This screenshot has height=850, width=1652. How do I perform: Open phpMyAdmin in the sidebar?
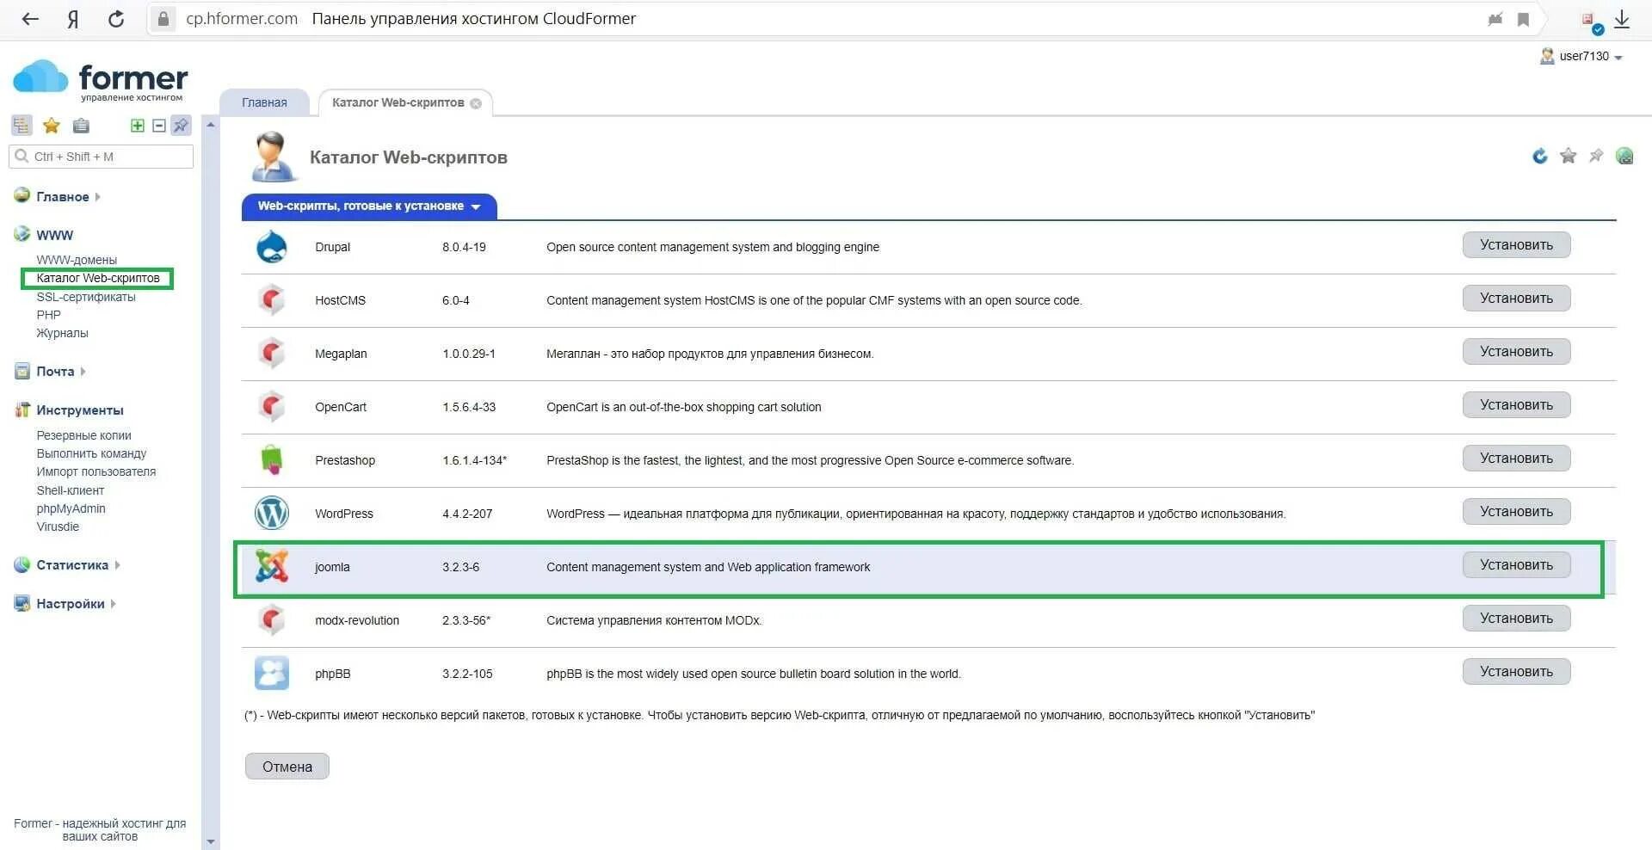[71, 508]
